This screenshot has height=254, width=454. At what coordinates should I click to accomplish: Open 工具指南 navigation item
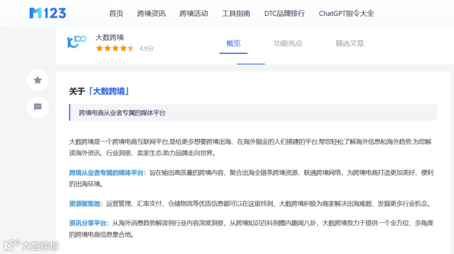pyautogui.click(x=236, y=13)
